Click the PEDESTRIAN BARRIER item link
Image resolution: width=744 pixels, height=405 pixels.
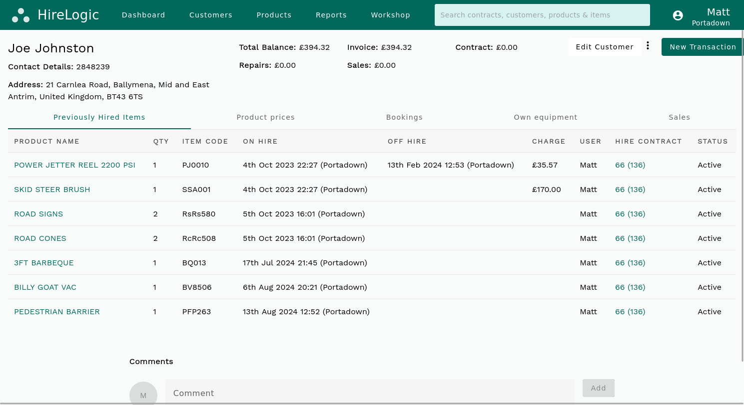pos(56,311)
